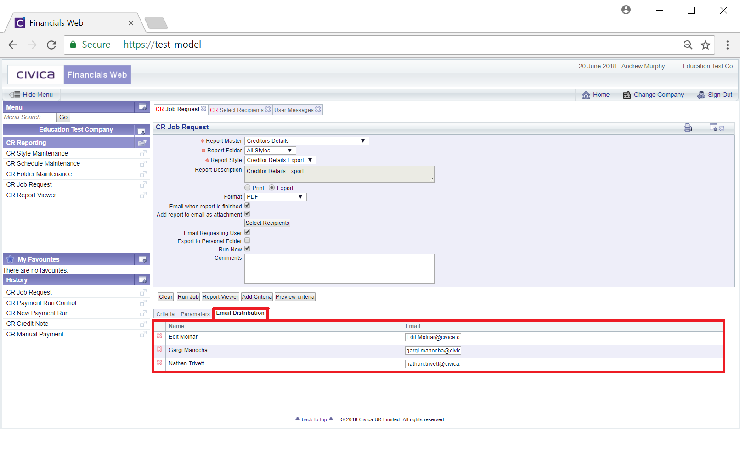This screenshot has height=458, width=740.
Task: Click the Report Viewer button
Action: pyautogui.click(x=220, y=297)
